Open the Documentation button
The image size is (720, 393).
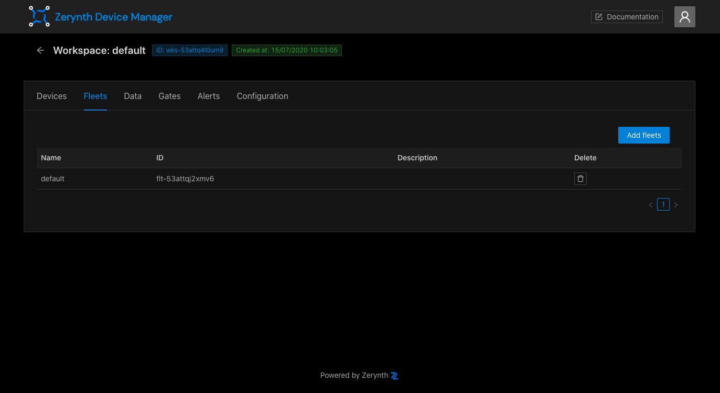click(627, 17)
